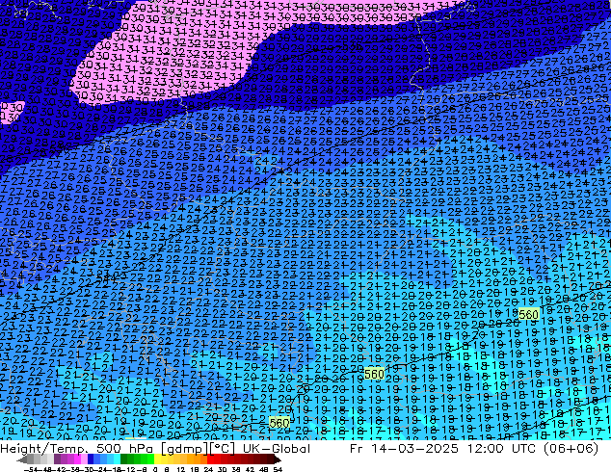
Task: Click the 'Fr 14-03-2025' date text
Action: pyautogui.click(x=404, y=449)
